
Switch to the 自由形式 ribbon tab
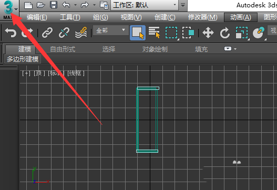(x=63, y=49)
